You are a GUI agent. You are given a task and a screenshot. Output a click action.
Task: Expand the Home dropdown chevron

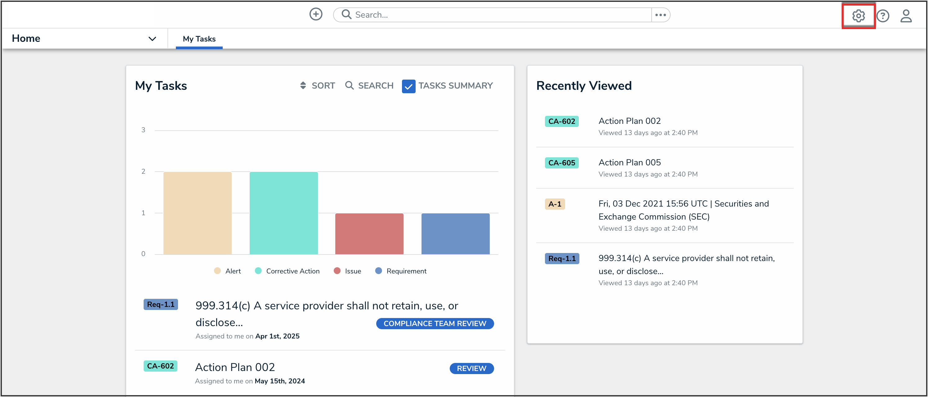[x=152, y=39]
